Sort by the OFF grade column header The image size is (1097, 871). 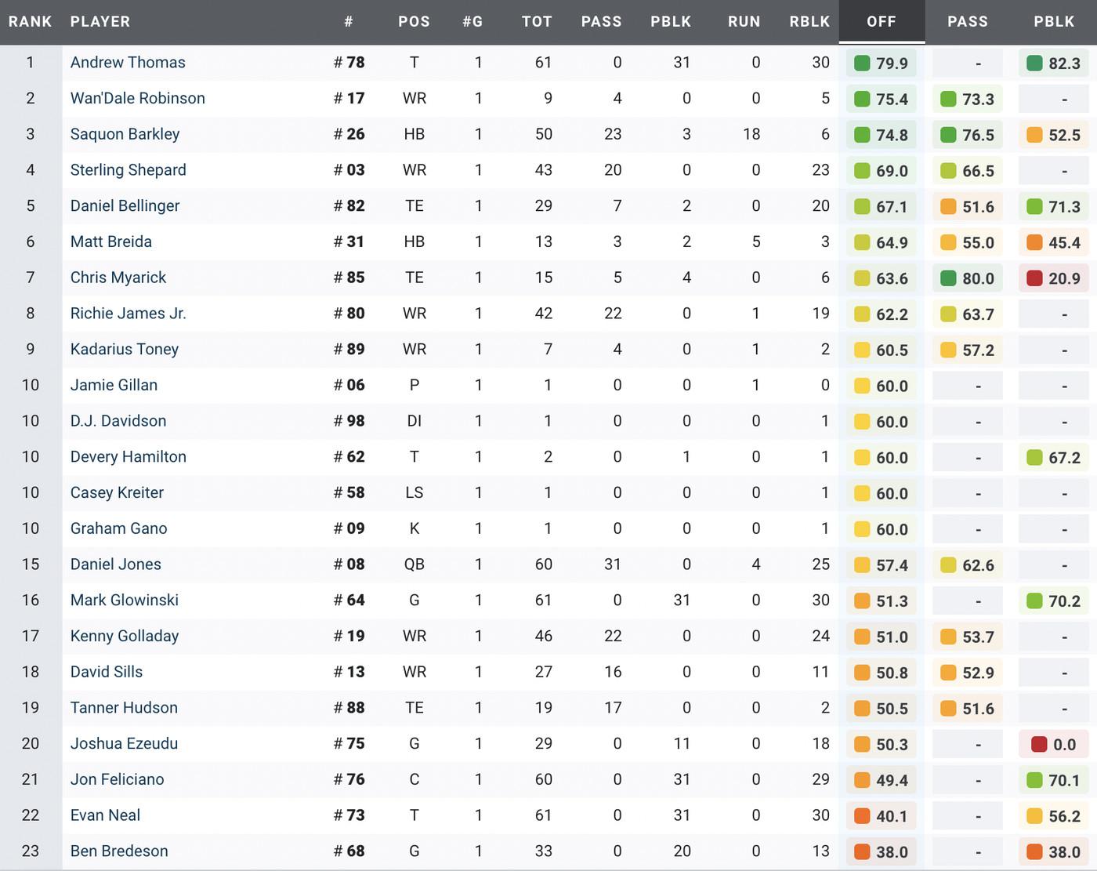881,21
